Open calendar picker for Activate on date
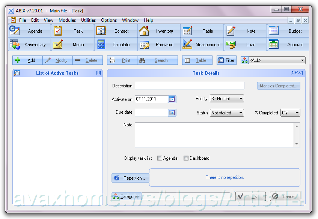The width and height of the screenshot is (318, 219). (x=172, y=99)
